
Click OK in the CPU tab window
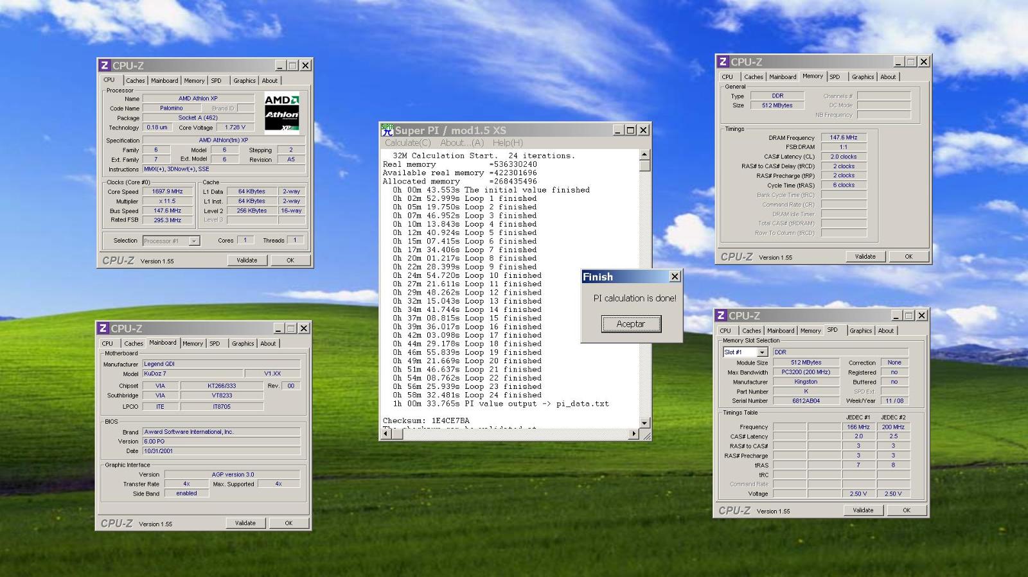(x=290, y=261)
